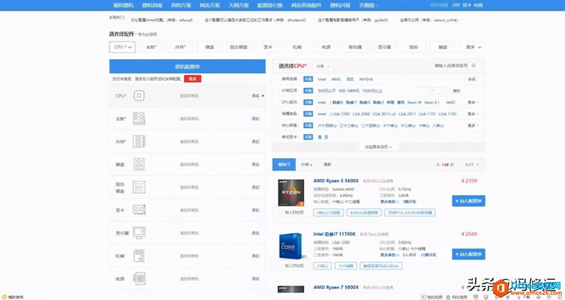565x300 pixels.
Task: Expand the additional filter options bar
Action: (378, 147)
